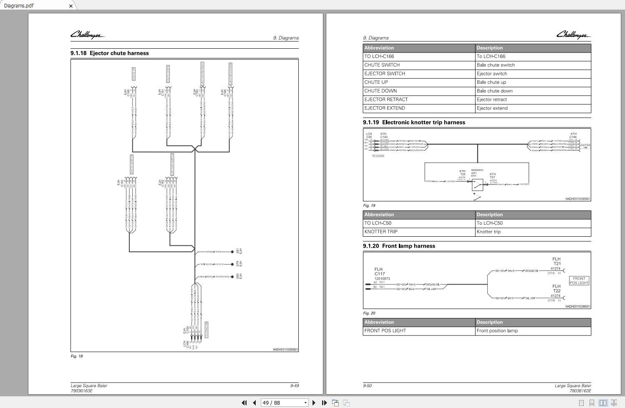Click the previous view navigation icon

[x=335, y=403]
